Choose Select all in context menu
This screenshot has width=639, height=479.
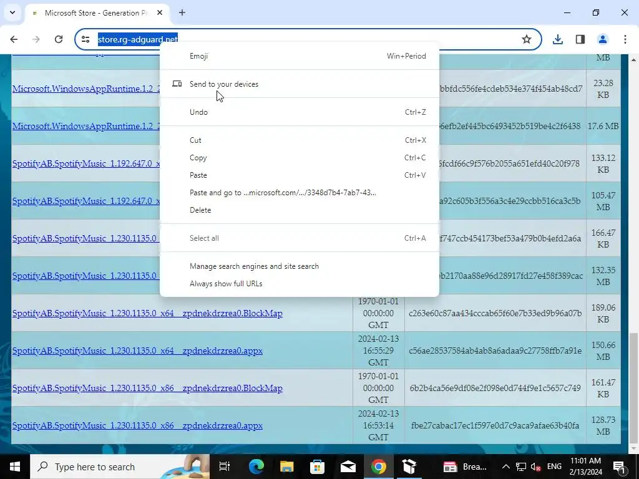(300, 238)
